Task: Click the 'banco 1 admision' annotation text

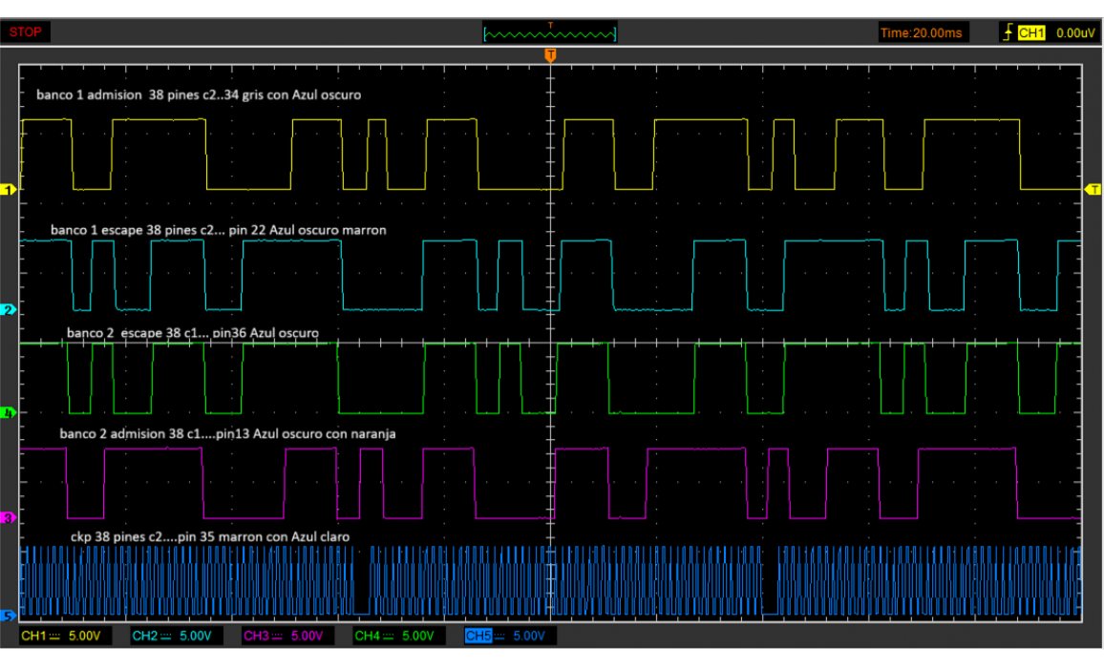Action: click(x=199, y=95)
